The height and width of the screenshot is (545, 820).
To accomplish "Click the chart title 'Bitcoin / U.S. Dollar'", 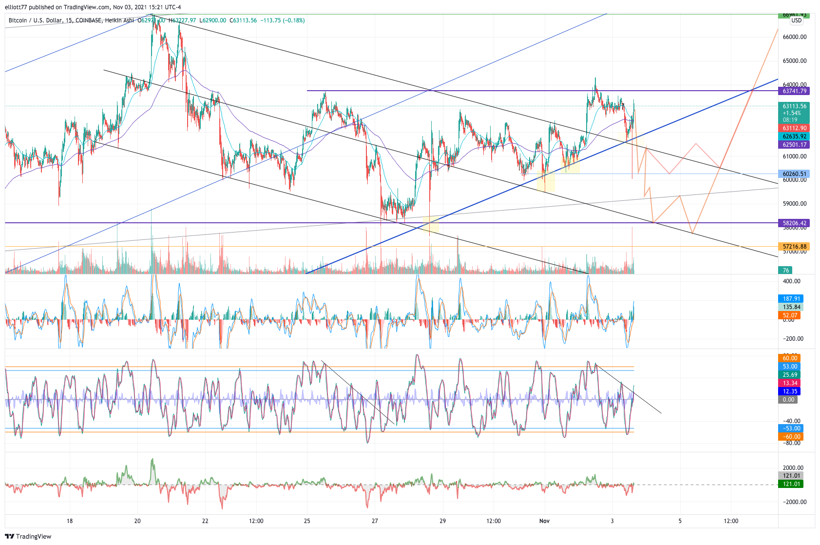I will coord(36,20).
